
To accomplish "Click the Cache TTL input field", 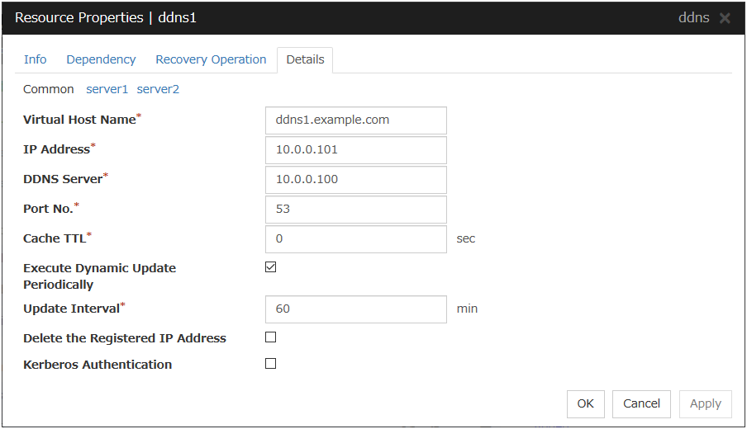I will tap(355, 239).
